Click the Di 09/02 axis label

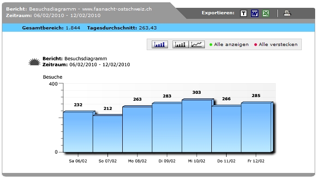(167, 161)
